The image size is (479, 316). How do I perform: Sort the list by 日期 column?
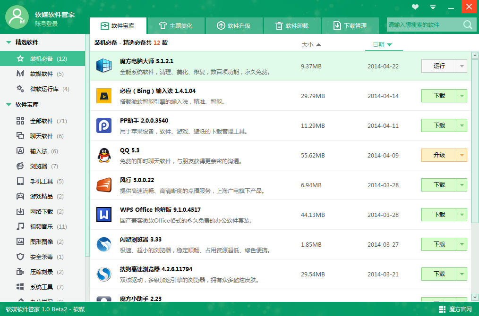coord(383,45)
